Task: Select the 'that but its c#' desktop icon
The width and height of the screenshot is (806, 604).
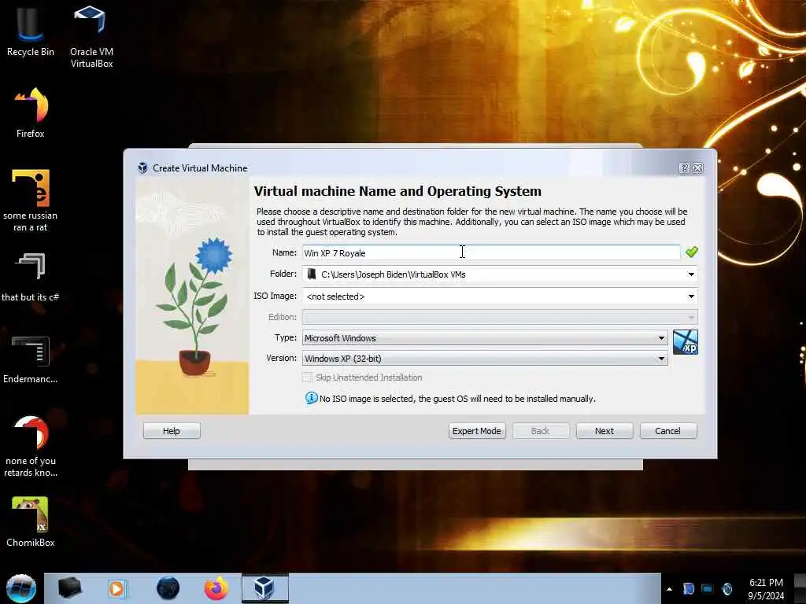Action: click(31, 276)
